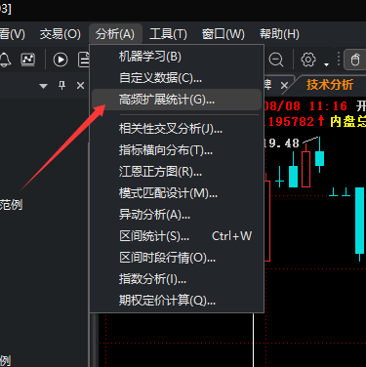Choose 异动分析(A)... from the menu
The height and width of the screenshot is (367, 366).
(x=177, y=215)
